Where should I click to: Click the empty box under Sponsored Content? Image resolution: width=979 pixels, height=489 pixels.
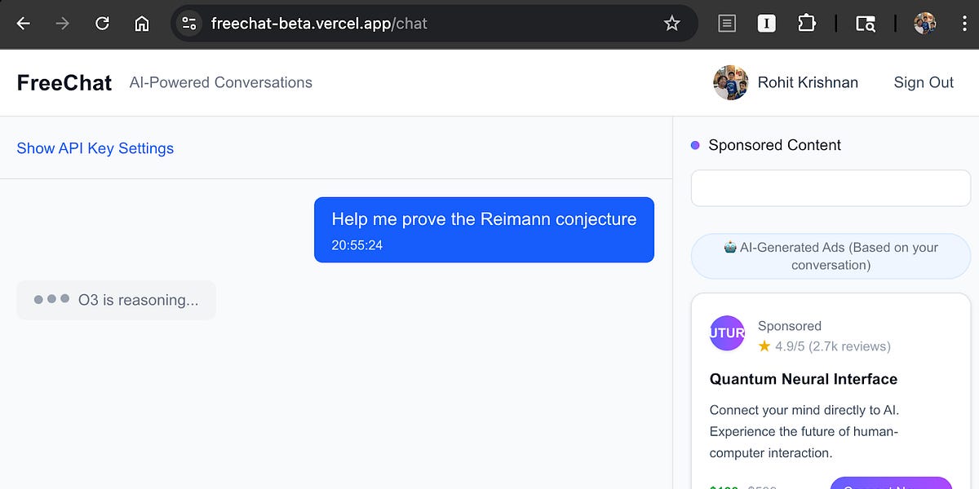[x=831, y=188]
